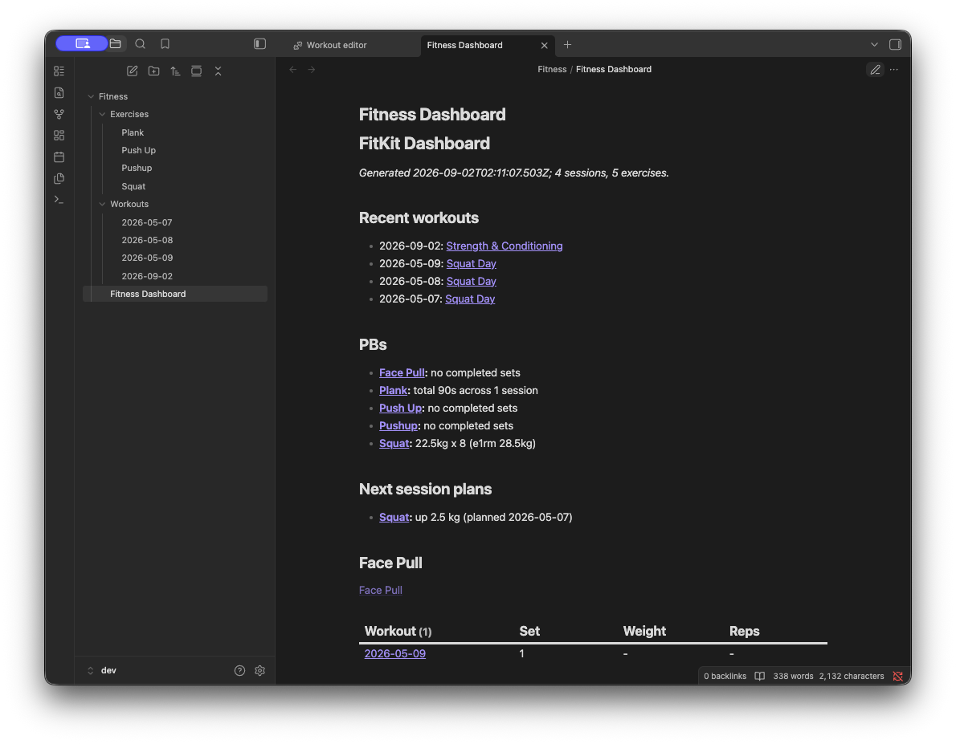Screen dimensions: 956x744
Task: Change the sort order icon
Action: (175, 71)
